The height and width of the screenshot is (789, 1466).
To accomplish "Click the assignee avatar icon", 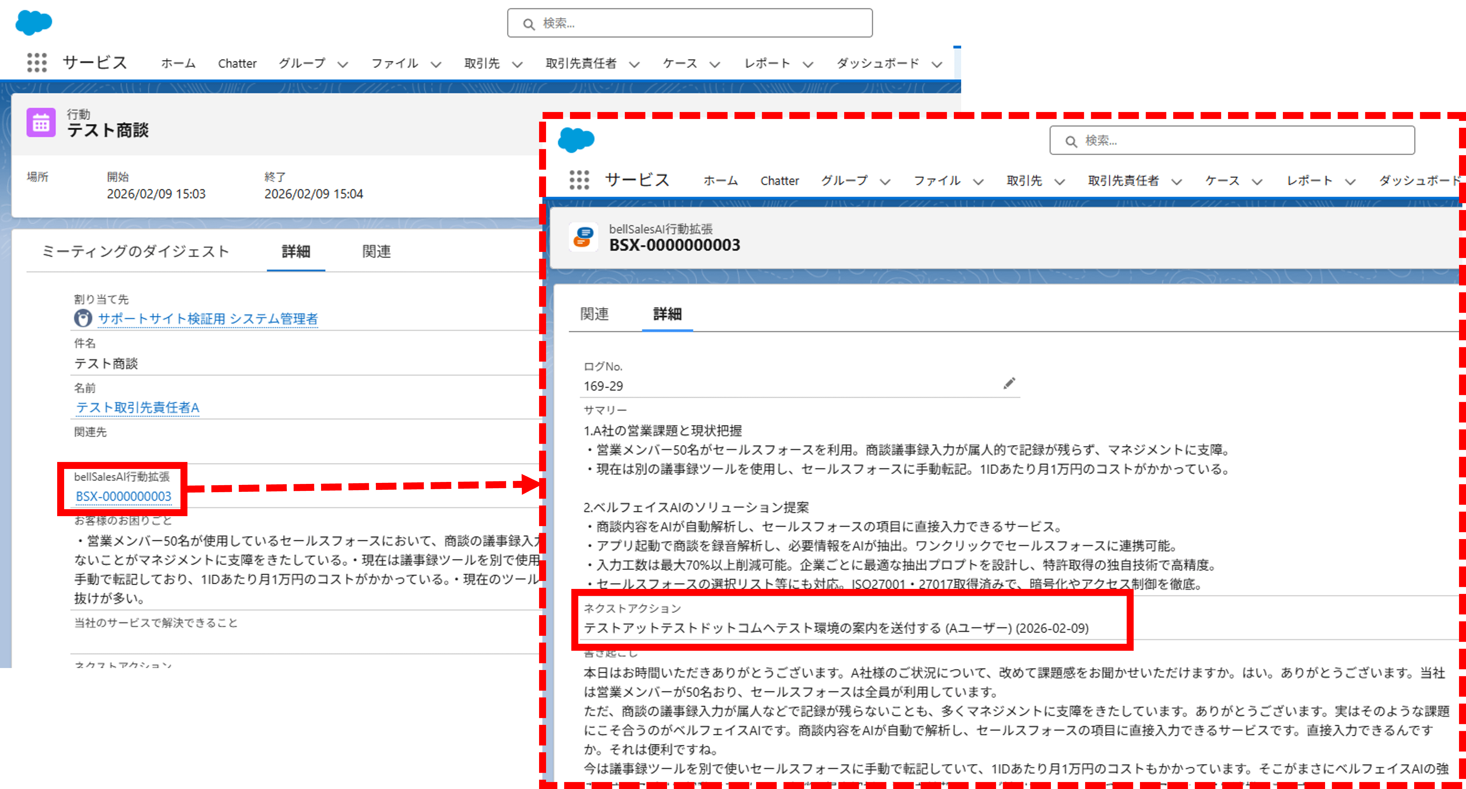I will pos(83,318).
